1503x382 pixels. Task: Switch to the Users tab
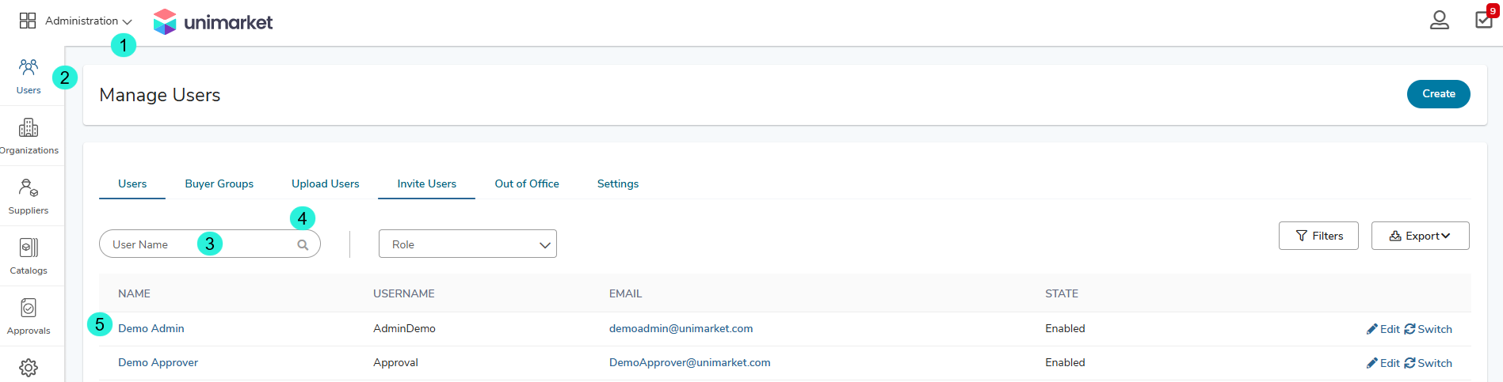pyautogui.click(x=132, y=183)
